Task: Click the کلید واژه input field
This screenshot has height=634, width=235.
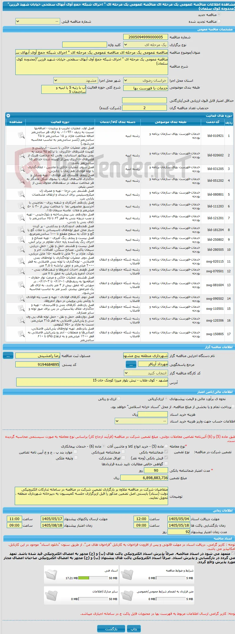Action: coord(85,45)
